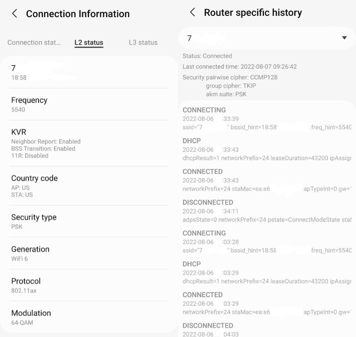Select the L2 status tab
The width and height of the screenshot is (356, 337).
click(89, 42)
